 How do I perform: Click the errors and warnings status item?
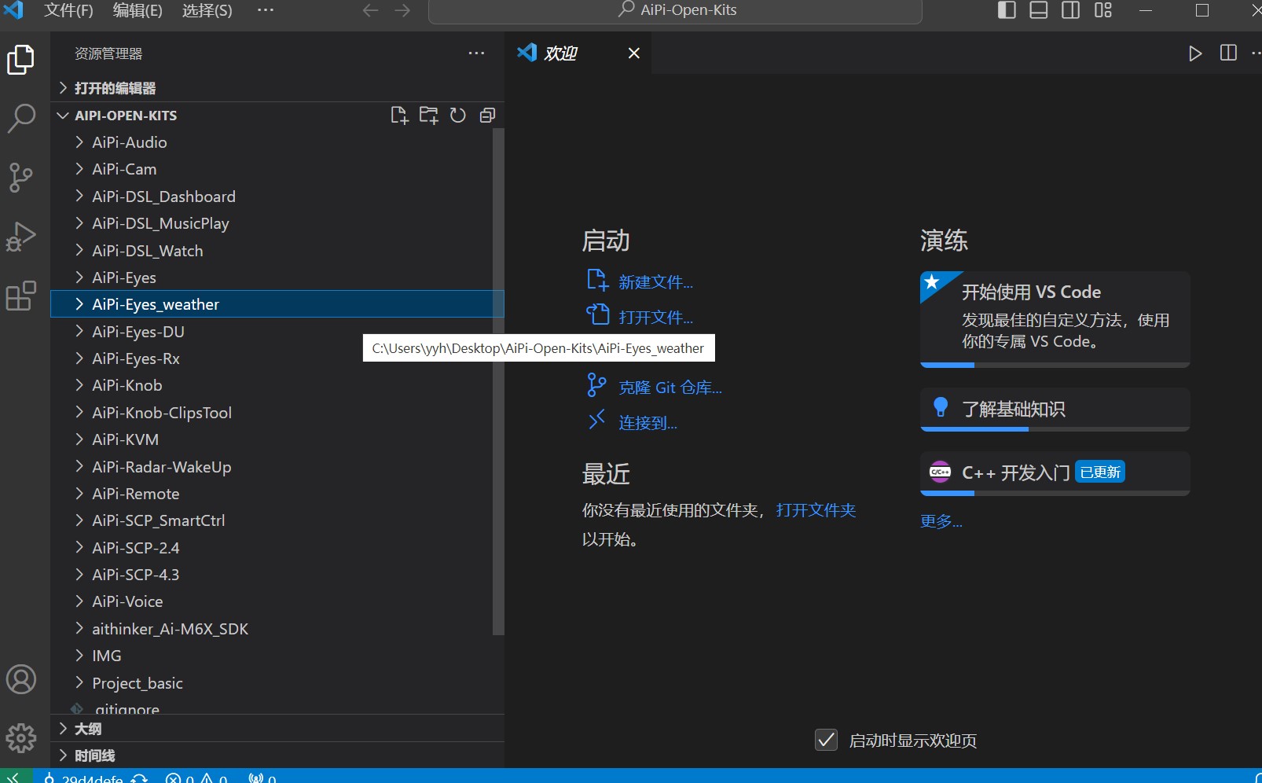pos(196,778)
